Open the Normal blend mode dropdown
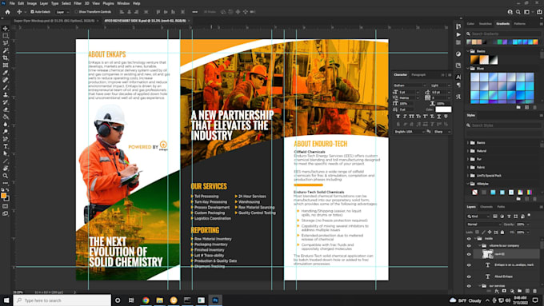 pos(484,225)
